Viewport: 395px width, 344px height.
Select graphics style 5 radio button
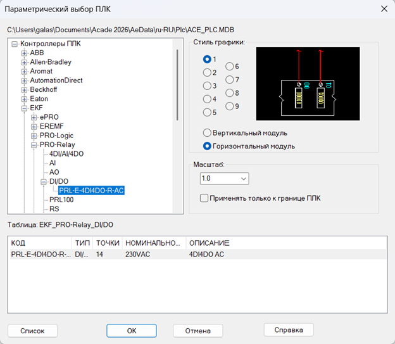207,112
